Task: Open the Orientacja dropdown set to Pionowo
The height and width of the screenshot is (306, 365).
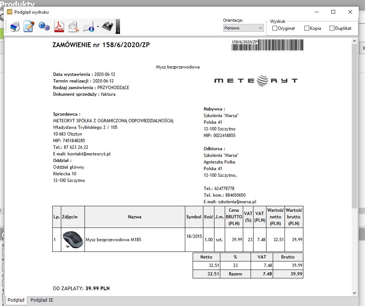Action: pyautogui.click(x=243, y=28)
